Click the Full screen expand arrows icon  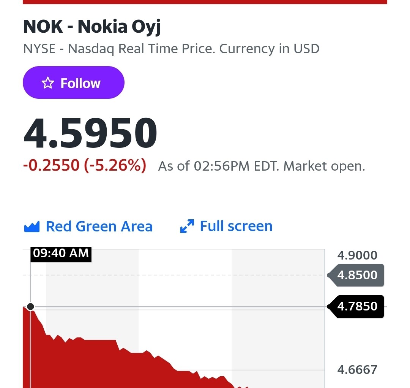[x=187, y=226]
